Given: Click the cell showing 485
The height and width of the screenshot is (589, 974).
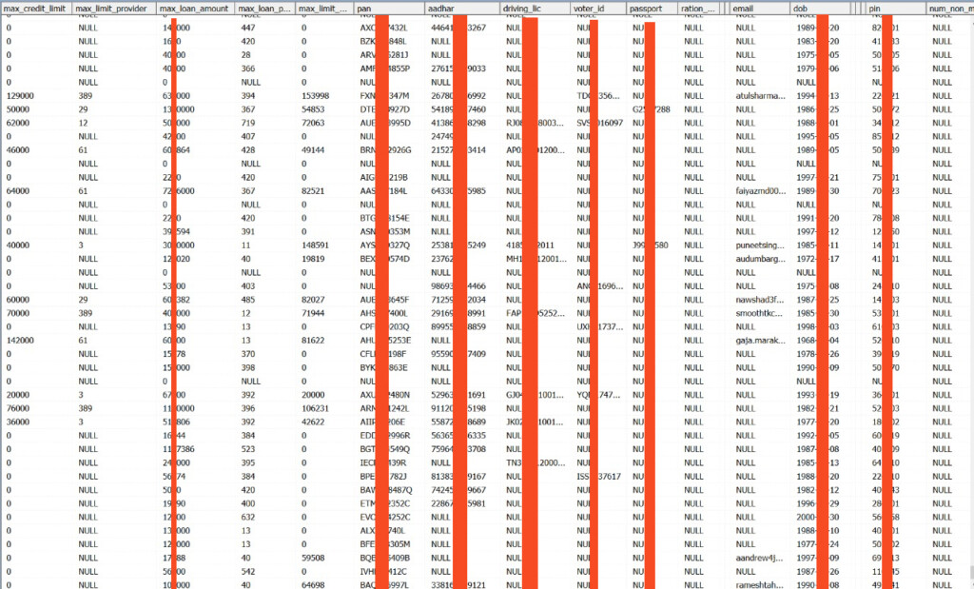Looking at the screenshot, I should point(248,300).
